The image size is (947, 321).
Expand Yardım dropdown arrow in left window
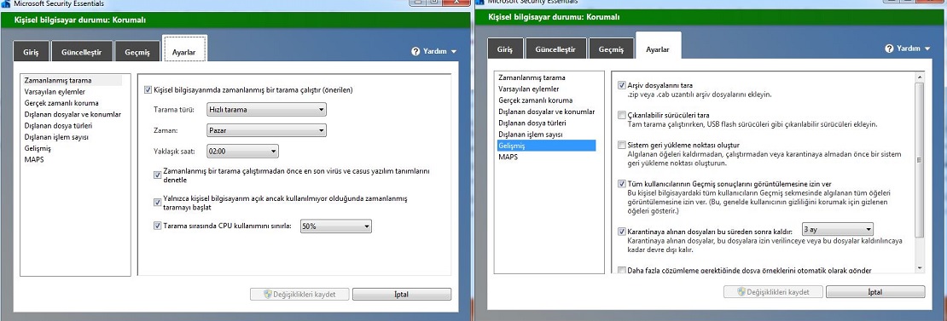coord(454,52)
